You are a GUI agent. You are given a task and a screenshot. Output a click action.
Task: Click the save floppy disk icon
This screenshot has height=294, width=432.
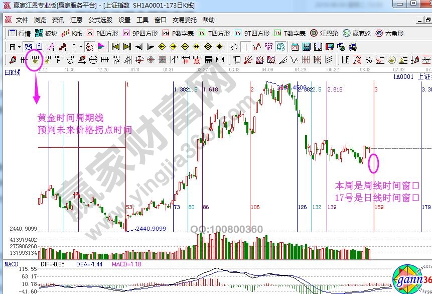click(x=330, y=47)
